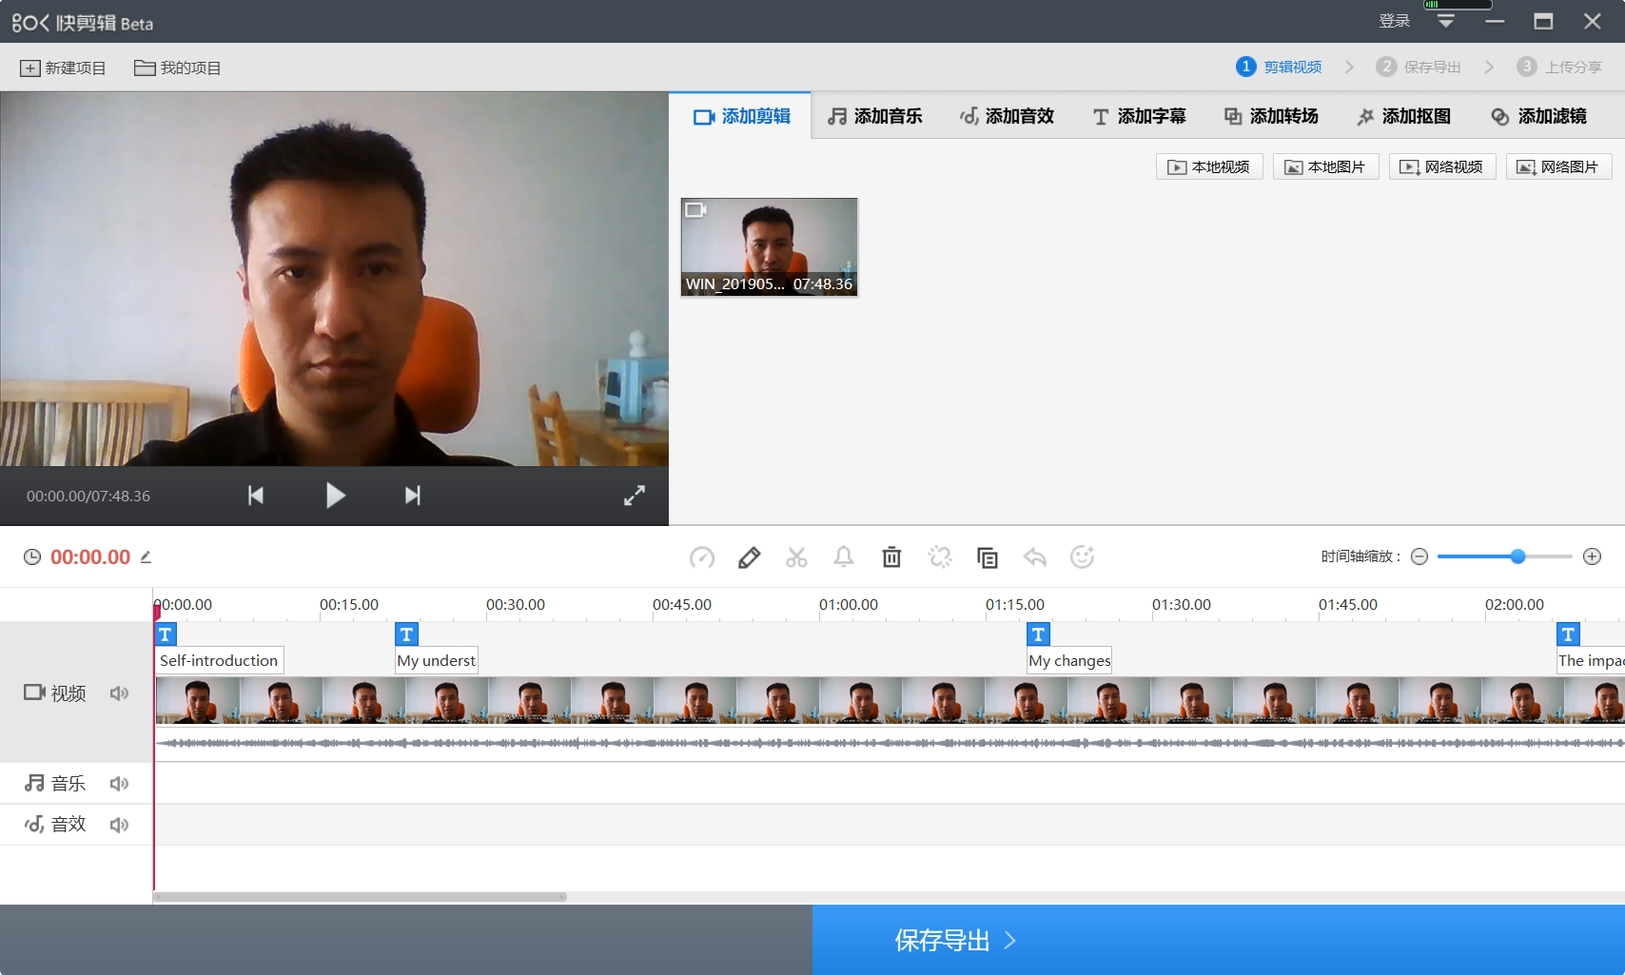This screenshot has height=975, width=1625.
Task: Mute the 视频 video track
Action: click(x=119, y=693)
